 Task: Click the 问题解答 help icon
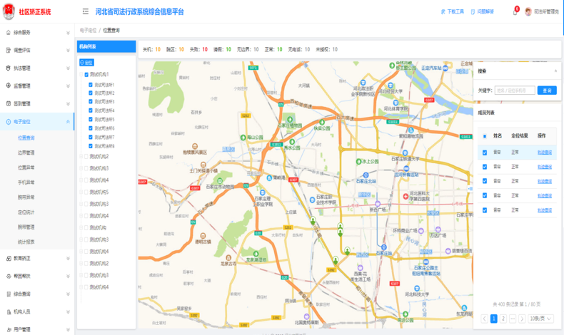point(473,12)
